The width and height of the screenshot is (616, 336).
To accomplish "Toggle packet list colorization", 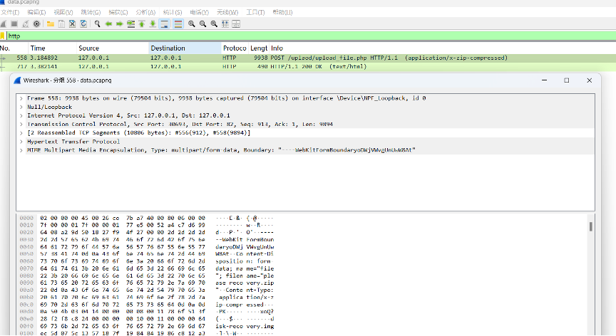I will tap(178, 24).
